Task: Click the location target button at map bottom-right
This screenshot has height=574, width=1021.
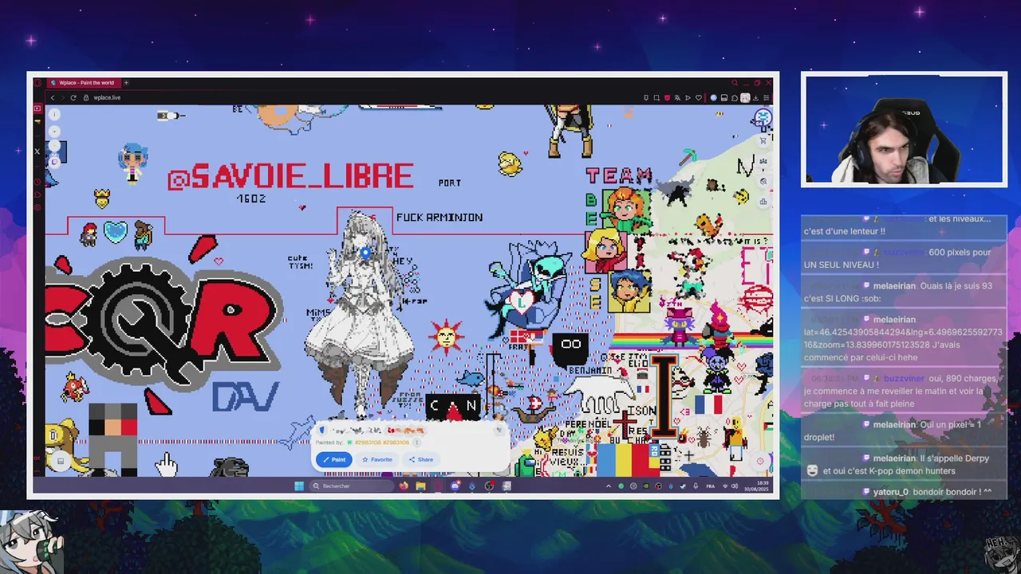Action: [760, 461]
